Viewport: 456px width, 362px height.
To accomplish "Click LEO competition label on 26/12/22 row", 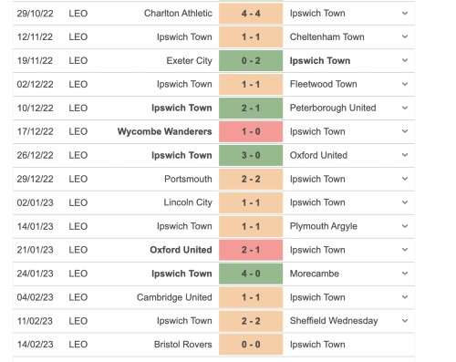I will coord(78,155).
